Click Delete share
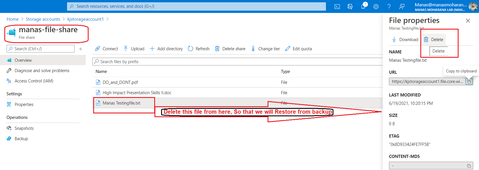Screen dimensions: 479x170 [x=230, y=49]
